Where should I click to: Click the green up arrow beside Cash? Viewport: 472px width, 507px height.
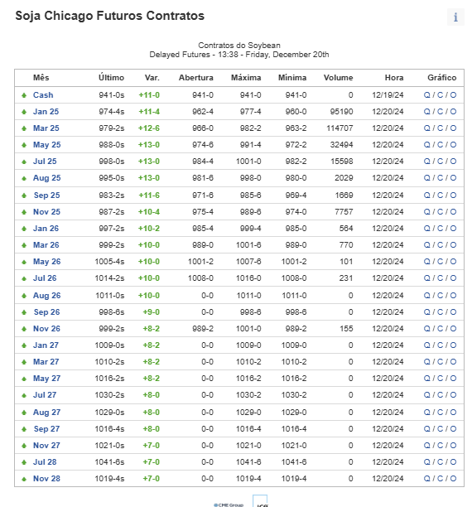point(24,95)
